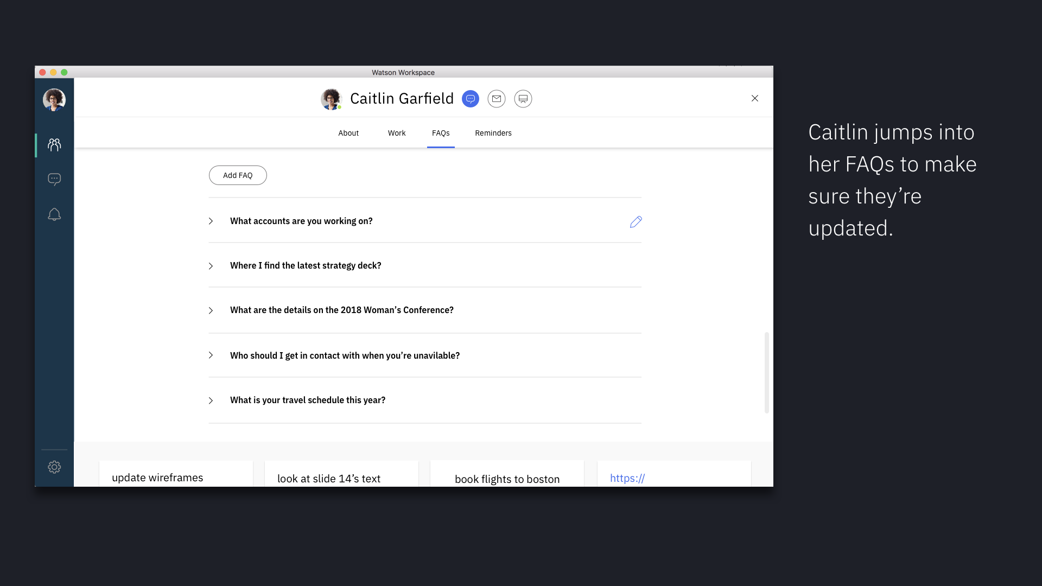1042x586 pixels.
Task: Switch to the Reminders tab
Action: click(493, 133)
